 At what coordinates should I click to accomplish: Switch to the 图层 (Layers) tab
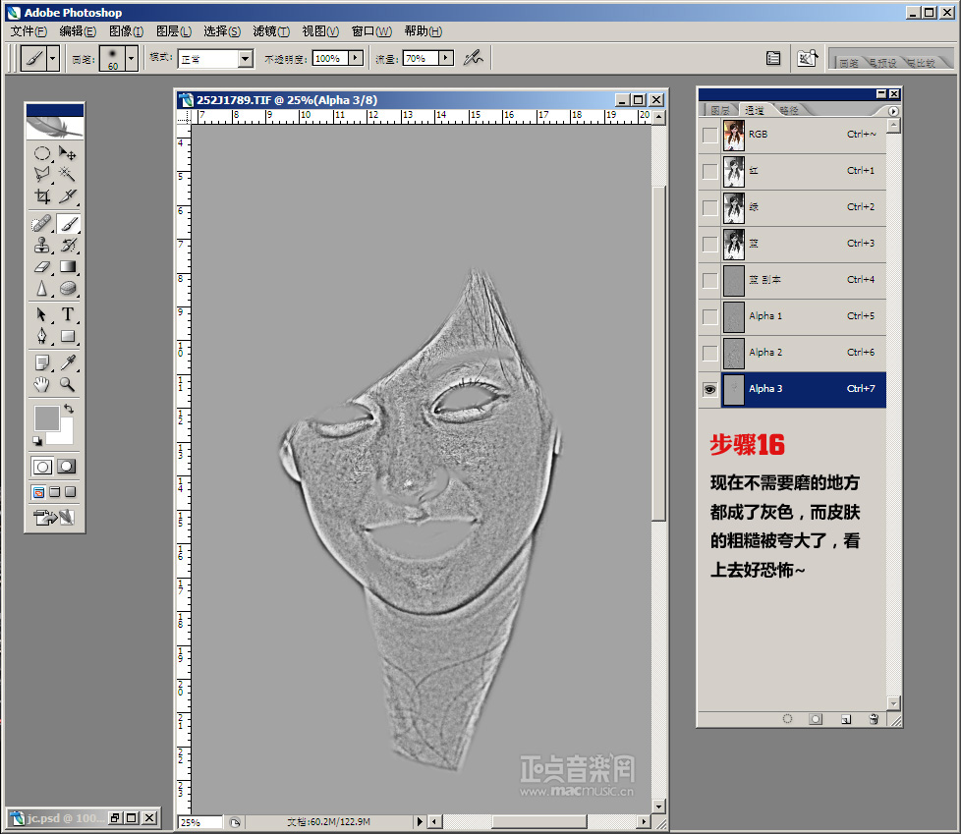(720, 110)
